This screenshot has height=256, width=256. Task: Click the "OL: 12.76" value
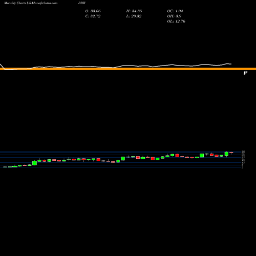[x=176, y=21]
